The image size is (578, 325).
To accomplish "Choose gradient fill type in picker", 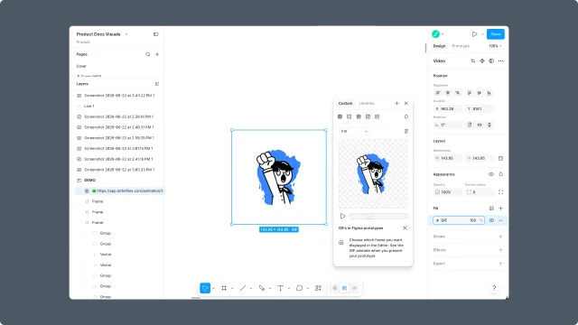I will pos(350,116).
